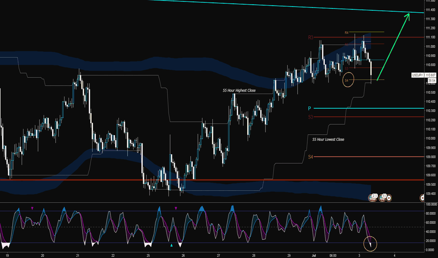Click the bar countdown timer 38:54

(x=432, y=80)
